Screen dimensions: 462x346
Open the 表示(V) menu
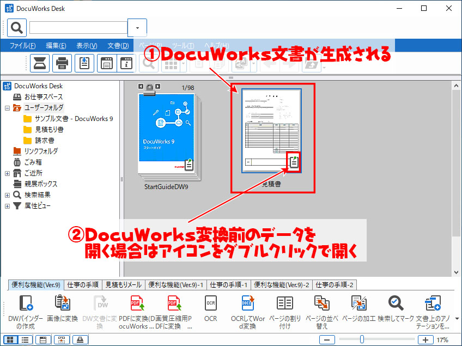click(87, 46)
